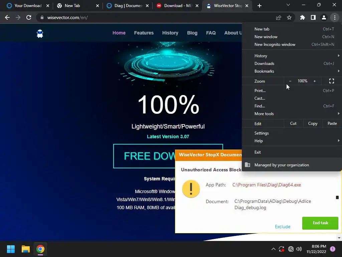Click Copy in the Edit row
342x257 pixels.
313,123
